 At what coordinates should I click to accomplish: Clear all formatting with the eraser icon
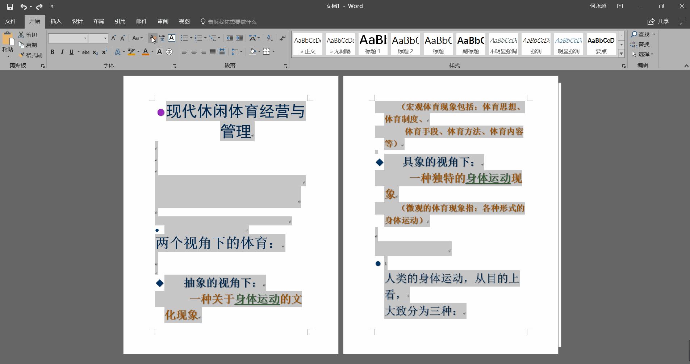[152, 38]
